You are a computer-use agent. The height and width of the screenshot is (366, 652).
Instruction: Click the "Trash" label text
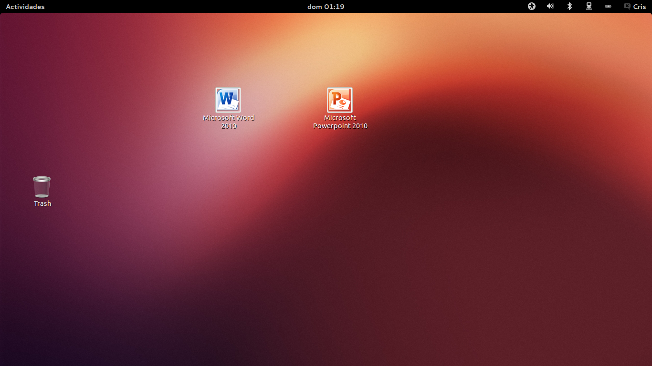click(42, 203)
